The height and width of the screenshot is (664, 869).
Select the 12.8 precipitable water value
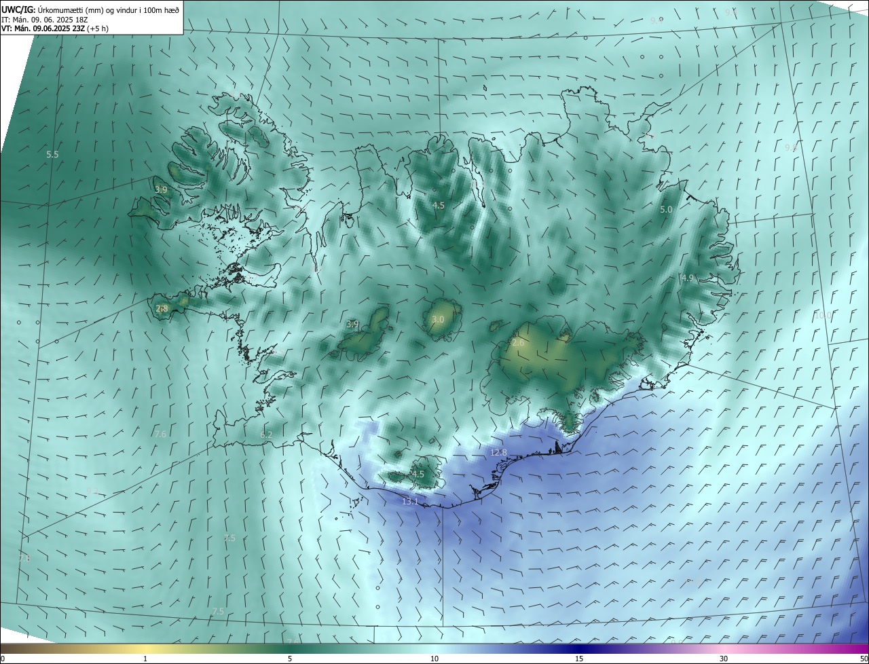498,452
